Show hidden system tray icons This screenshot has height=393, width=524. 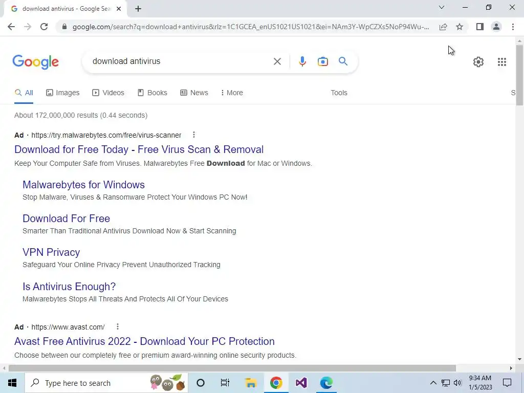pos(433,383)
